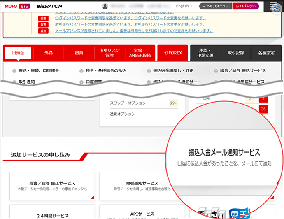Screen dimensions: 284x219
Task: Switch to the 外為 tab
Action: point(49,53)
